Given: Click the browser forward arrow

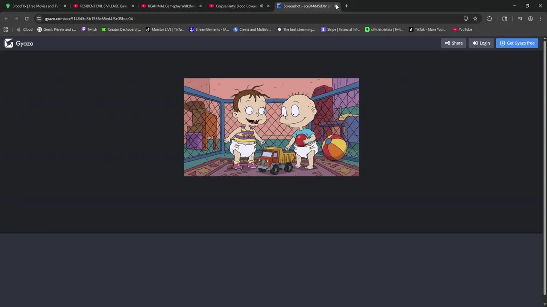Looking at the screenshot, I should click(x=16, y=18).
